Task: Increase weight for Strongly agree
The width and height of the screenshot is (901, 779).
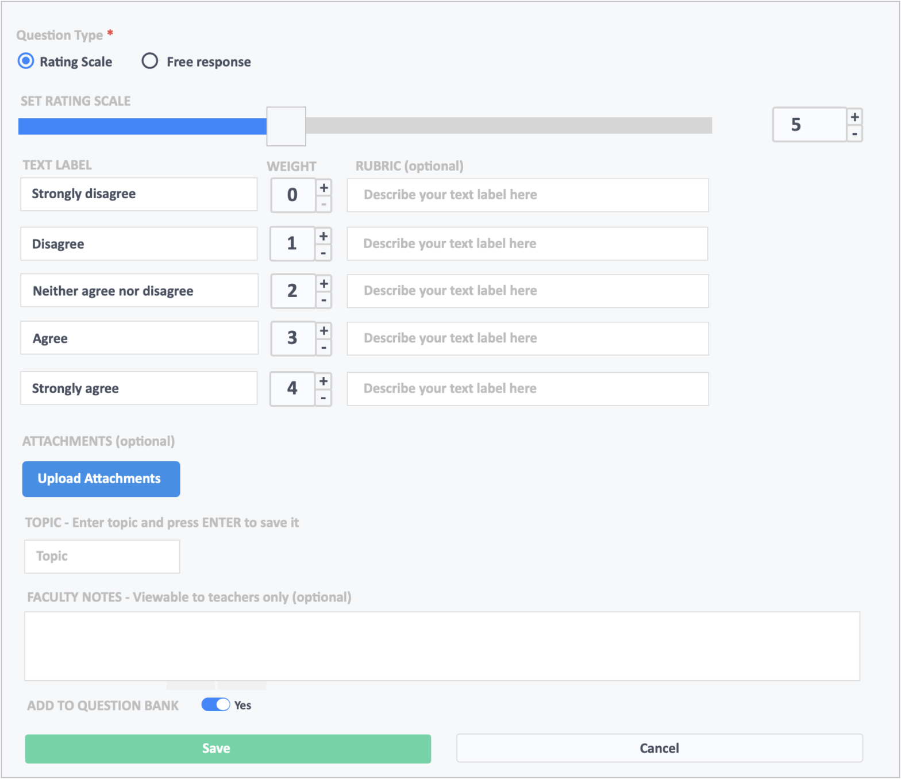Action: click(x=324, y=381)
